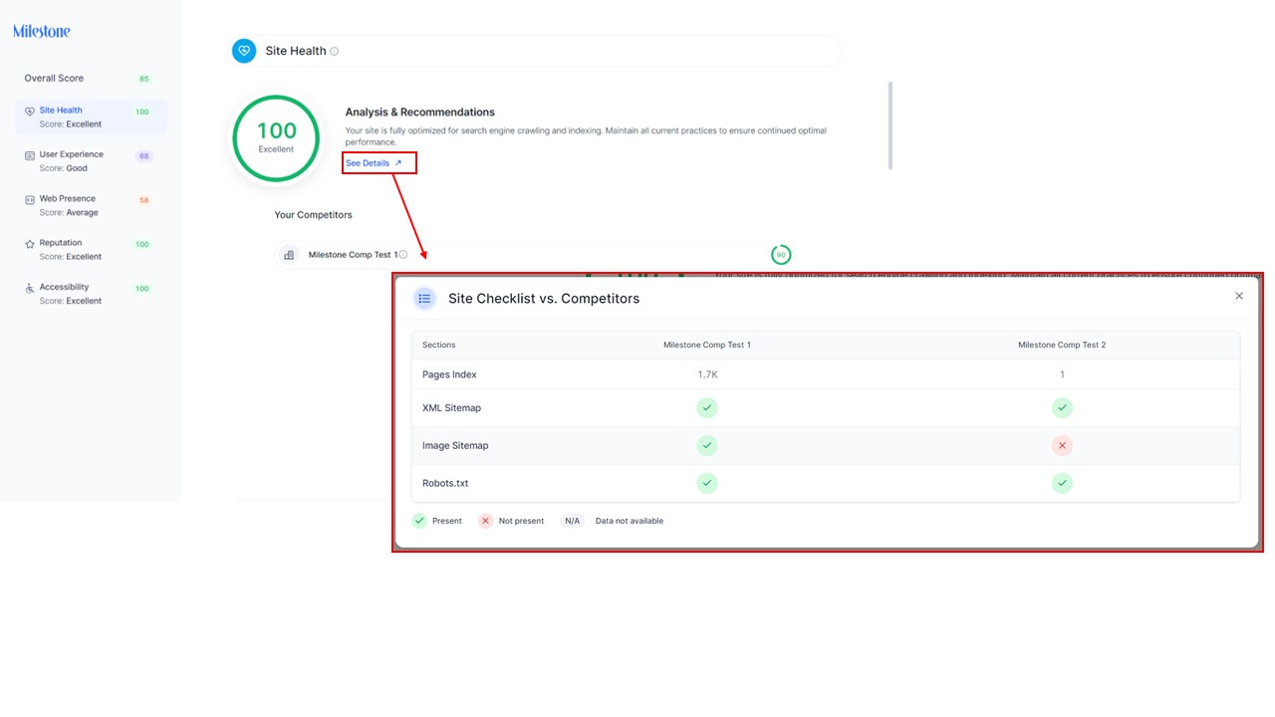Click Robots.txt checkmark for Comp Test 2
1275x717 pixels.
tap(1062, 483)
